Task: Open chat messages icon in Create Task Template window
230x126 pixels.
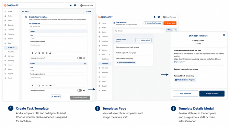Action: coord(75,5)
